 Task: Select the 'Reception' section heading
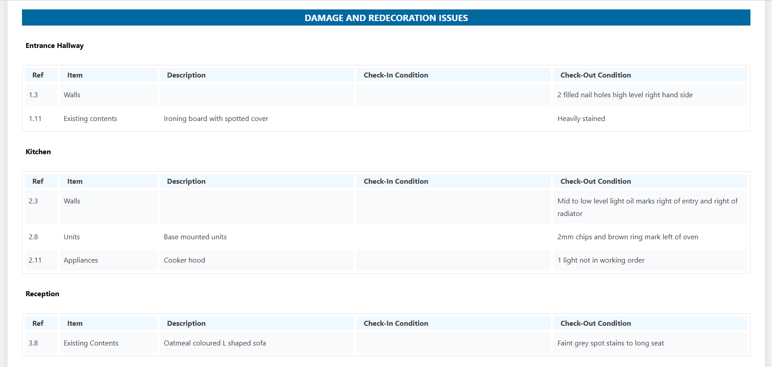coord(42,294)
